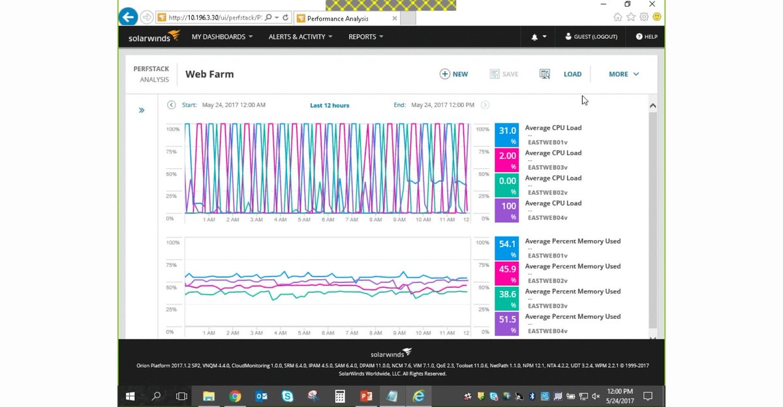Go back with the browser back arrow
The height and width of the screenshot is (407, 783).
(129, 16)
